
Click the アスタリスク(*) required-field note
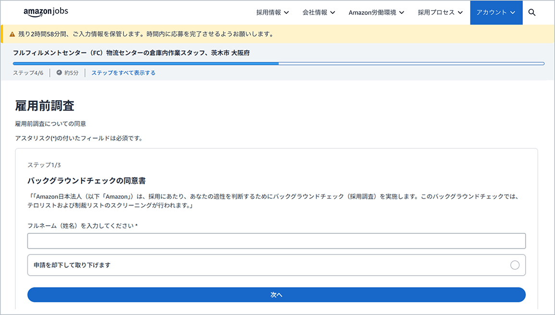(x=79, y=138)
